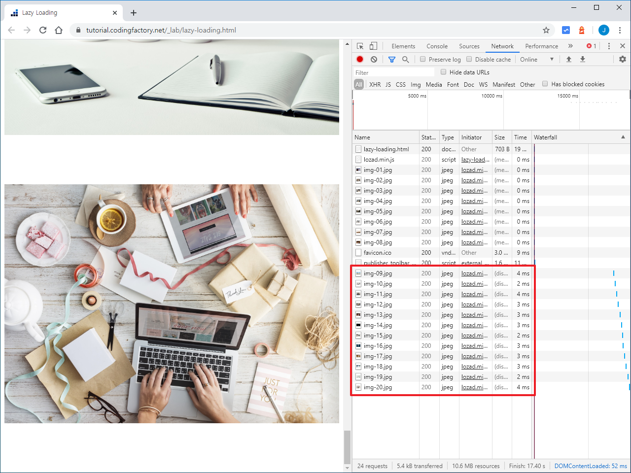This screenshot has width=631, height=473.
Task: Open the network search magnifier icon
Action: click(x=405, y=59)
